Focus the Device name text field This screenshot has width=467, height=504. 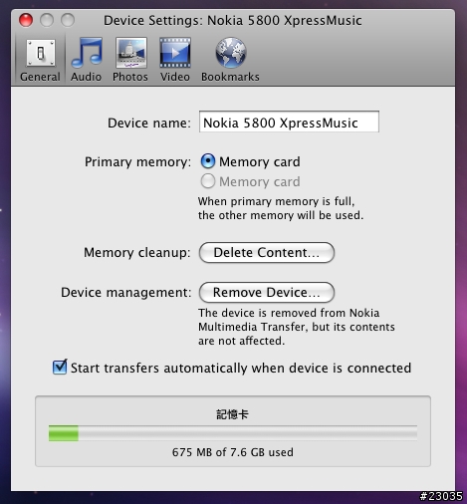289,122
